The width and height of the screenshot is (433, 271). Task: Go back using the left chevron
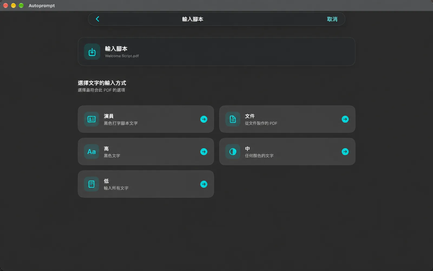97,19
